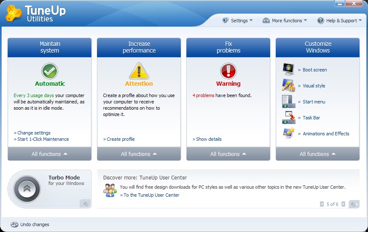Open the Help & Support dropdown menu
Viewport: 368px width, 232px height.
(x=340, y=21)
